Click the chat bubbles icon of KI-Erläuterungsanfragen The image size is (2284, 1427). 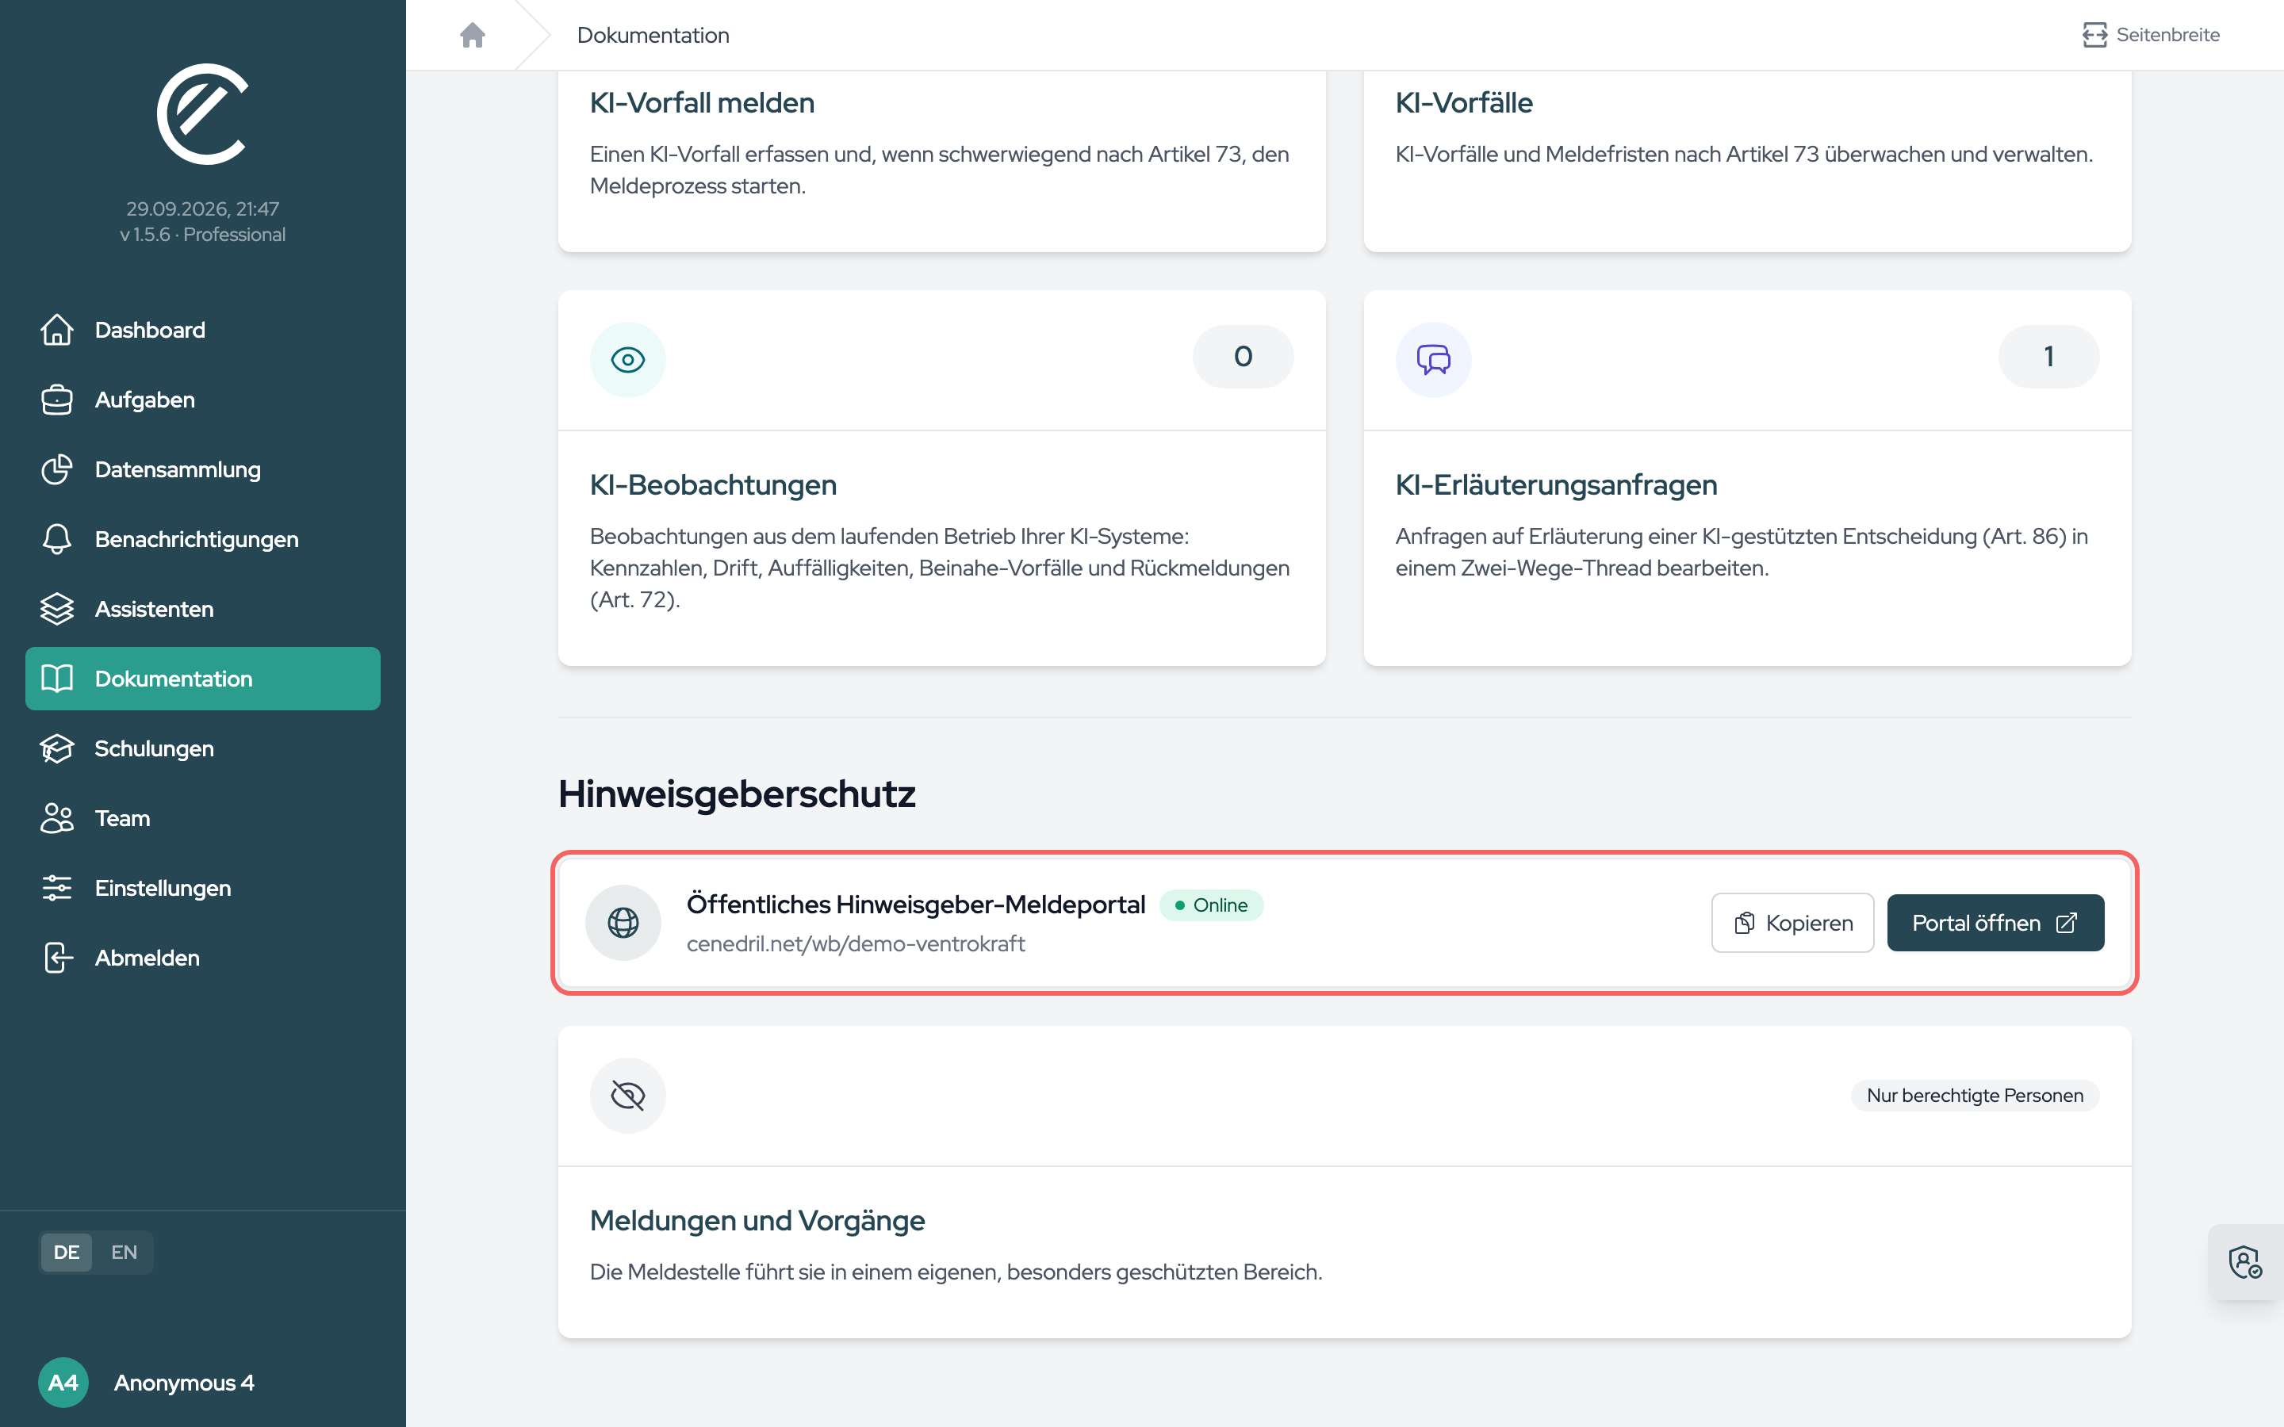coord(1433,360)
